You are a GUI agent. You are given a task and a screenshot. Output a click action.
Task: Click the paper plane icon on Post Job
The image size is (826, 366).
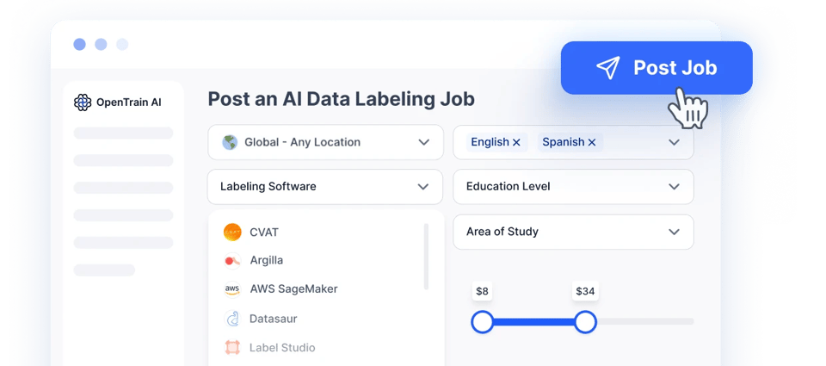click(x=607, y=68)
